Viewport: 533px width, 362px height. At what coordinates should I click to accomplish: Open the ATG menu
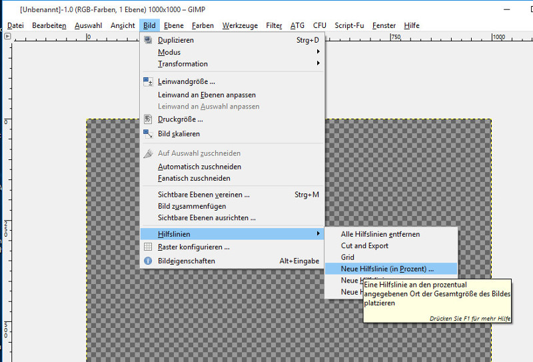point(297,25)
